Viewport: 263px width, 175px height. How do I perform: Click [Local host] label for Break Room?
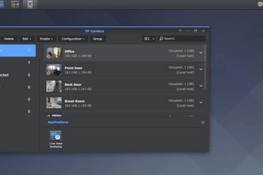(x=185, y=105)
